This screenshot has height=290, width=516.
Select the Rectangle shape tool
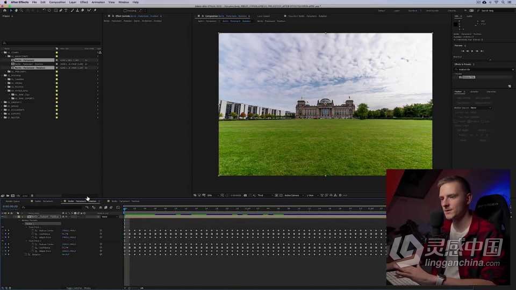(55, 11)
